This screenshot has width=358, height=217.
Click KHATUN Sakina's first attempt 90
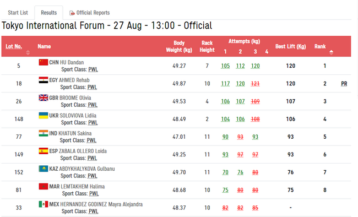[x=225, y=137]
